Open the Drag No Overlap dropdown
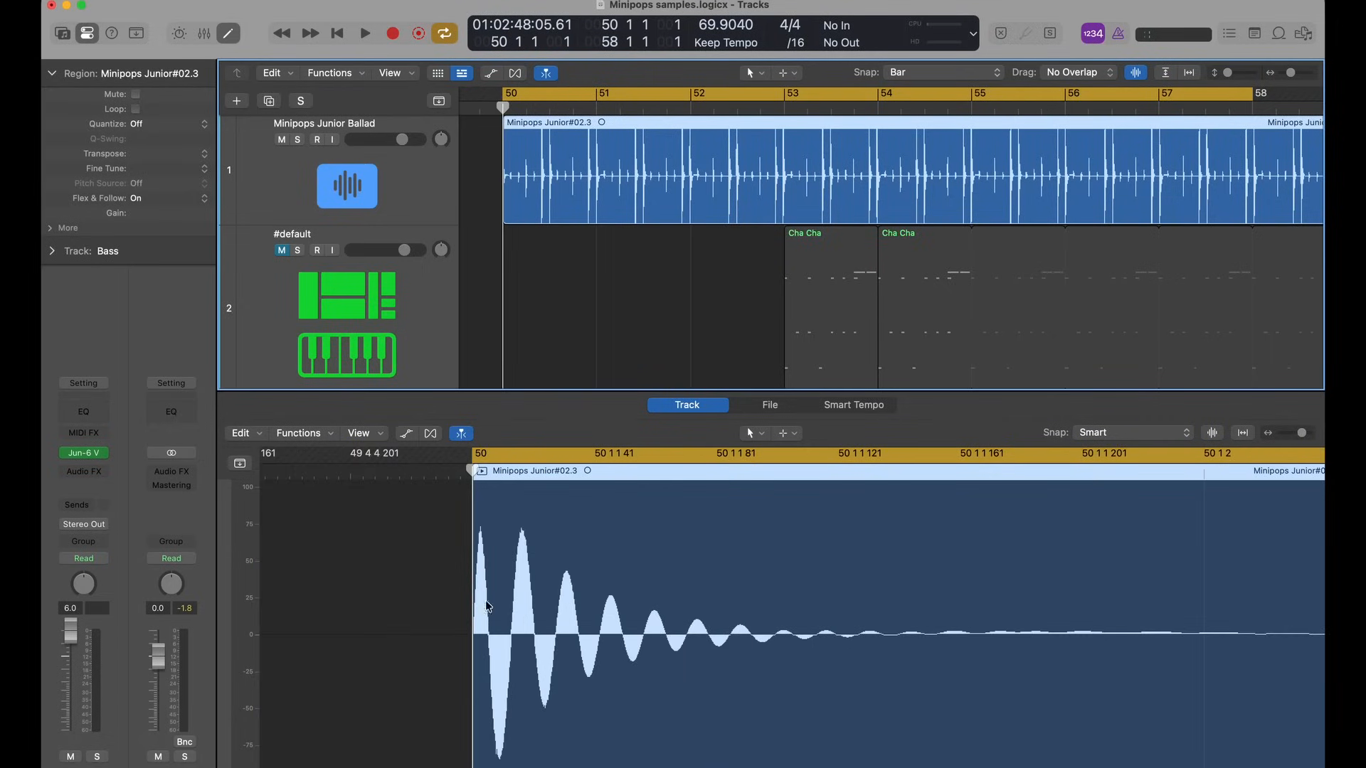Image resolution: width=1366 pixels, height=768 pixels. [1078, 73]
